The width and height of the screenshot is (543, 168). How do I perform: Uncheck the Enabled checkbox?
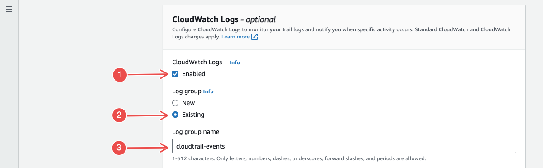[176, 74]
